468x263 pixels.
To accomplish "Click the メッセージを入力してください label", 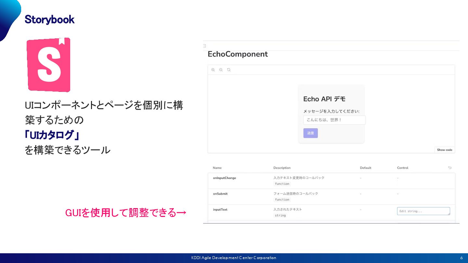I will tap(331, 111).
